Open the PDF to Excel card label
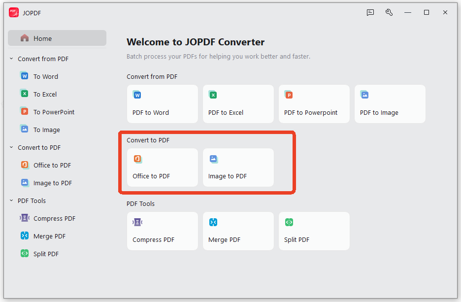Viewport: 461px width, 302px height. (x=226, y=113)
